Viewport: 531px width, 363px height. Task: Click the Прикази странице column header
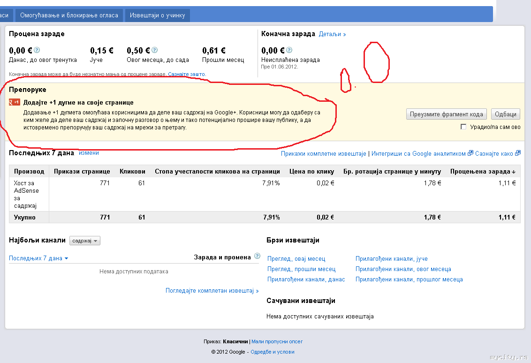point(82,171)
